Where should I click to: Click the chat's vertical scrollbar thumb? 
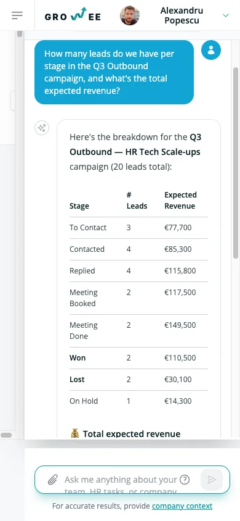coord(236,163)
